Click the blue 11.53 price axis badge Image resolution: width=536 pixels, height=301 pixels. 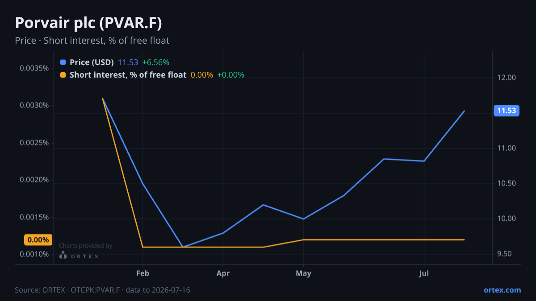pyautogui.click(x=507, y=111)
